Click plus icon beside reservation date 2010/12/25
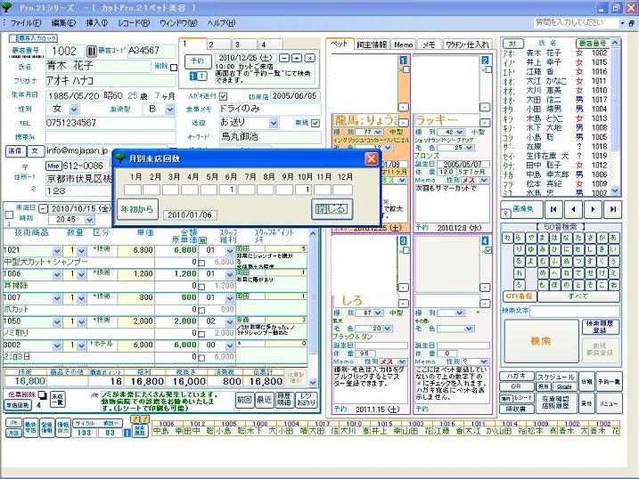The image size is (639, 479). (297, 58)
